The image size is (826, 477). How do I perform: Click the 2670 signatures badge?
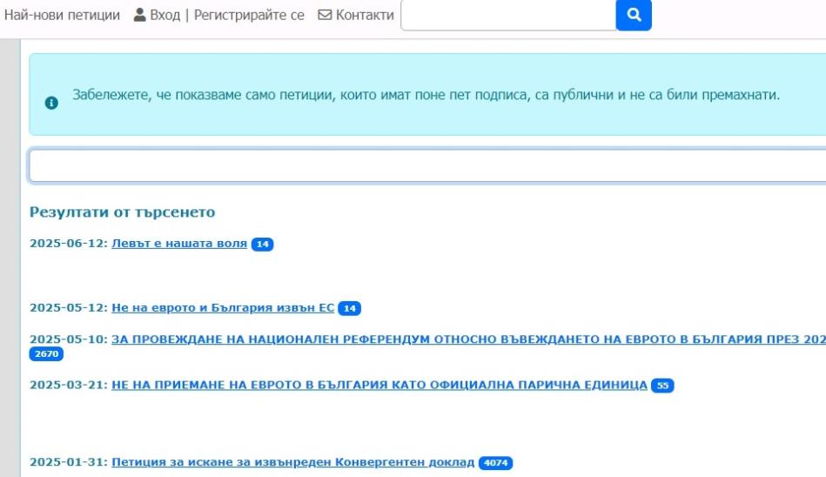tap(46, 354)
